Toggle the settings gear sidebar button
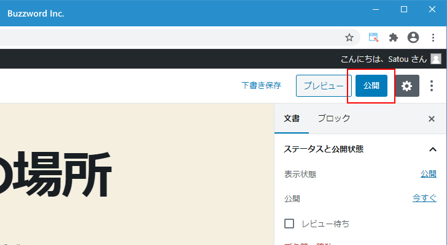 pos(407,86)
